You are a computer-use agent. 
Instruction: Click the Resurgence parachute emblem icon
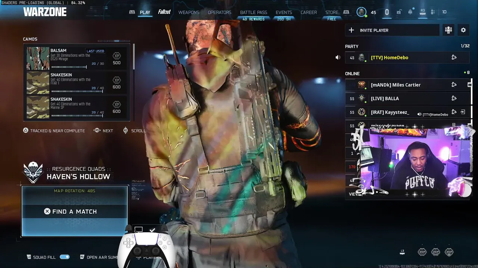click(x=33, y=172)
